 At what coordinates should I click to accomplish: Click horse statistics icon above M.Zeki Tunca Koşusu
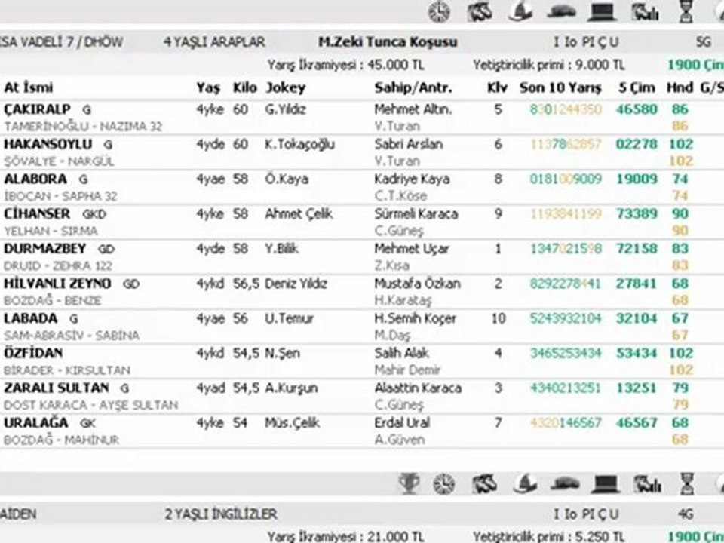(x=645, y=12)
